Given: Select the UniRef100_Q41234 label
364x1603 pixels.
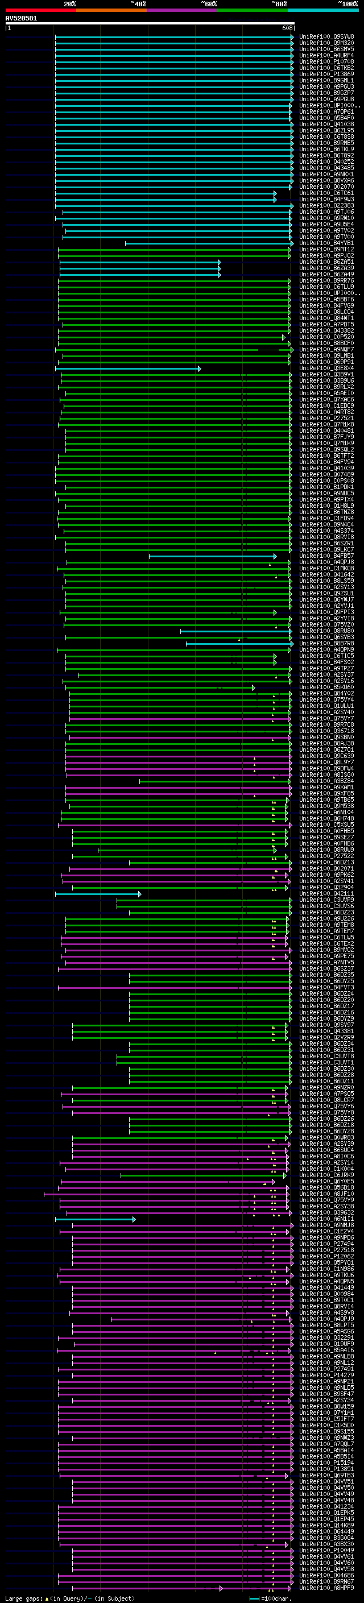Looking at the screenshot, I should [x=326, y=1507].
